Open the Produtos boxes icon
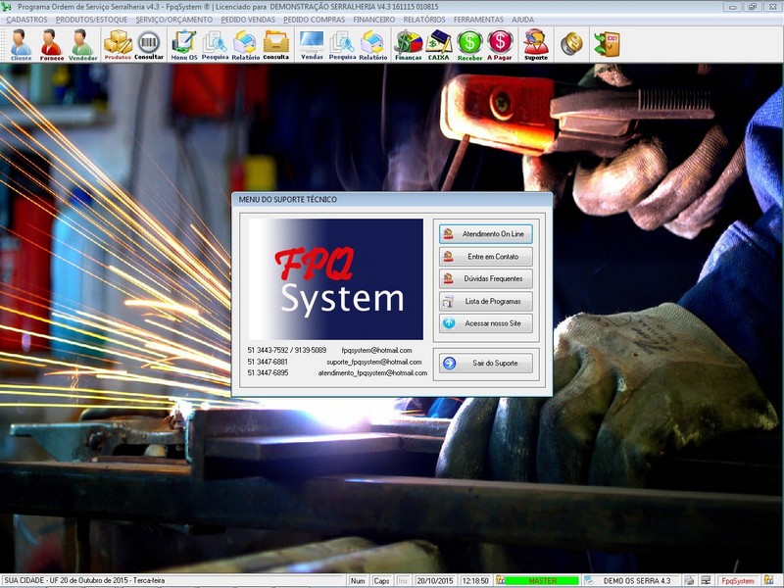The height and width of the screenshot is (588, 784). tap(118, 44)
